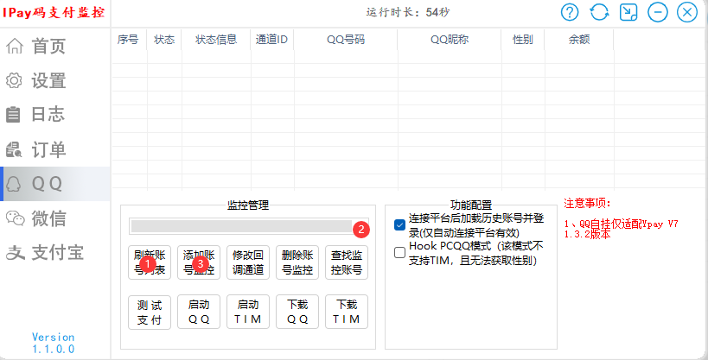Close the IPay monitoring window
Viewport: 708px width, 360px height.
tap(686, 12)
